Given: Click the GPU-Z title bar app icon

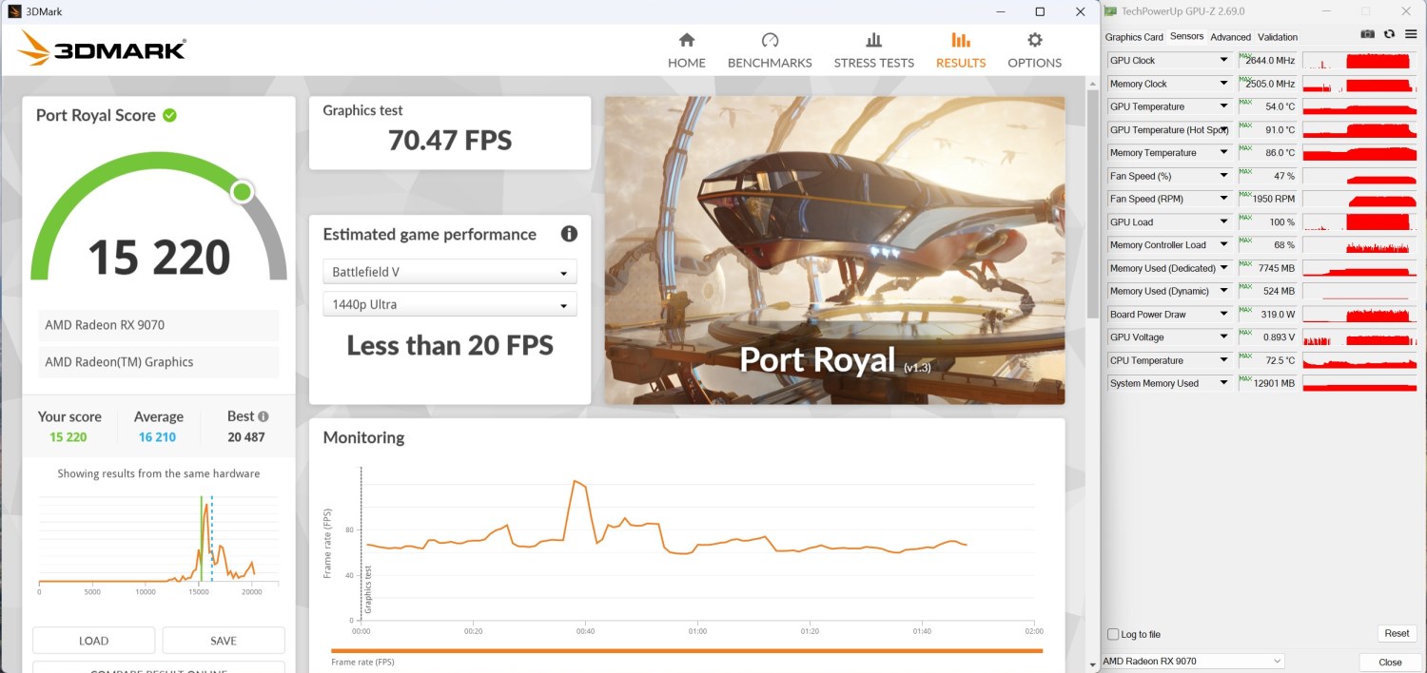Looking at the screenshot, I should click(1110, 11).
